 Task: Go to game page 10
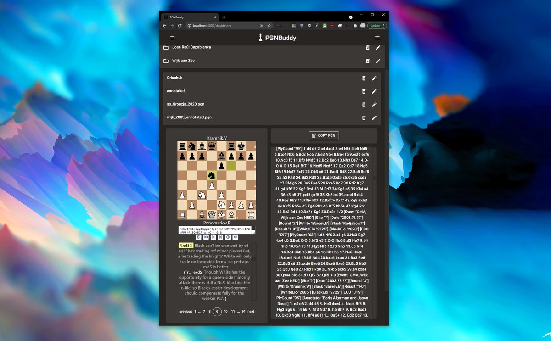pyautogui.click(x=225, y=312)
